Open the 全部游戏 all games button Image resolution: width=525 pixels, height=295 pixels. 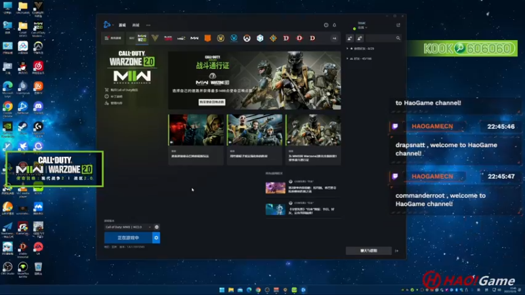point(113,38)
